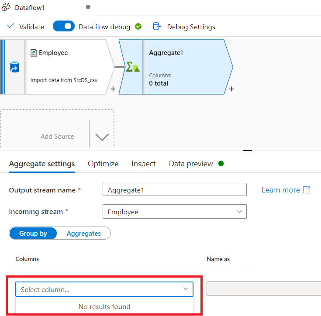The image size is (321, 316).
Task: Switch to the Aggregates option
Action: tap(84, 234)
